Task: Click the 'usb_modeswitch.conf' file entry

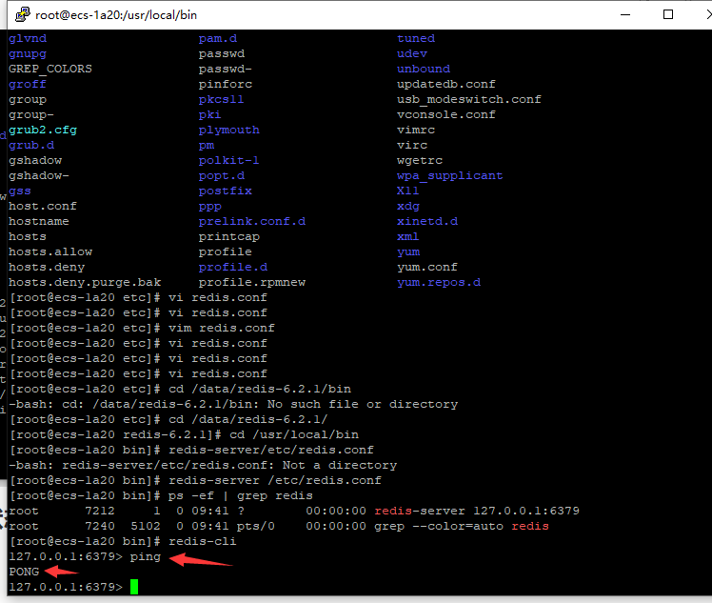Action: point(469,99)
